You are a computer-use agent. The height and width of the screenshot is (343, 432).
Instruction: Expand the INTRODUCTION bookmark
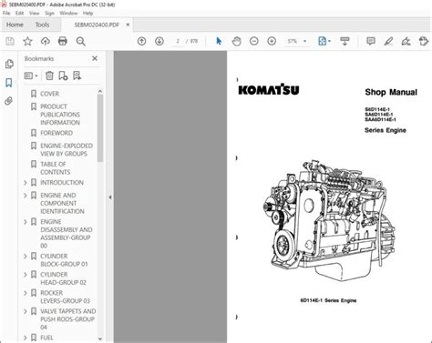pos(26,183)
